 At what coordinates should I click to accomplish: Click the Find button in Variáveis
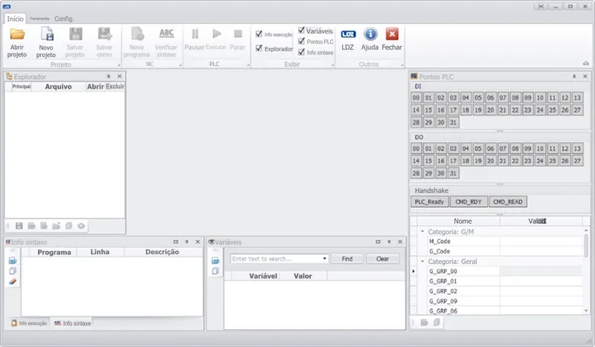coord(347,259)
